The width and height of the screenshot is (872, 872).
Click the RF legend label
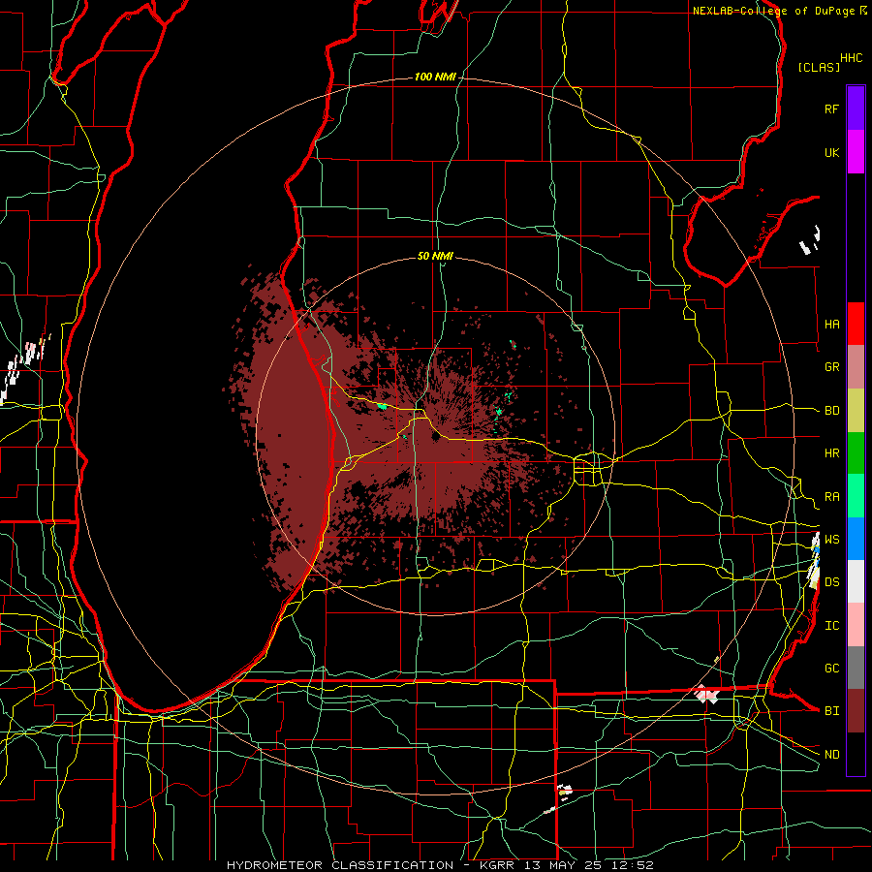[x=832, y=109]
